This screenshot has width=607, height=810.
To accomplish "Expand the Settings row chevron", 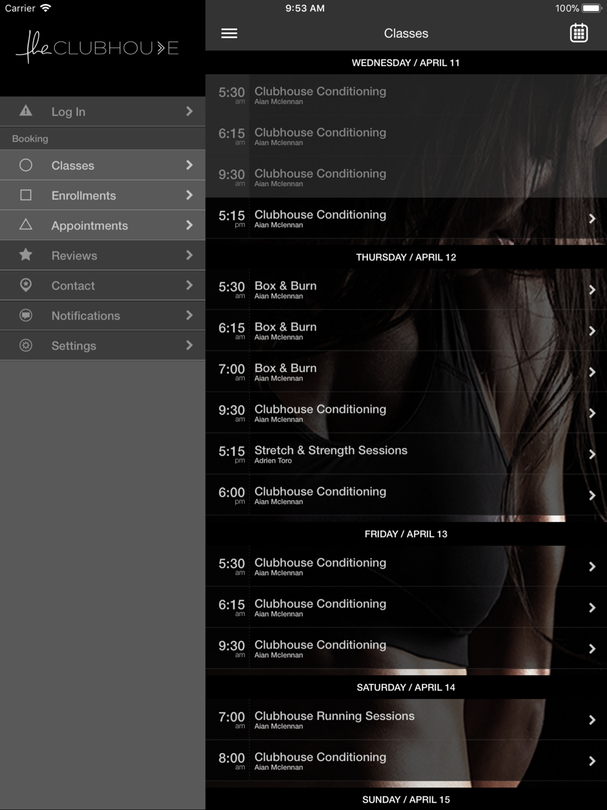I will [189, 345].
